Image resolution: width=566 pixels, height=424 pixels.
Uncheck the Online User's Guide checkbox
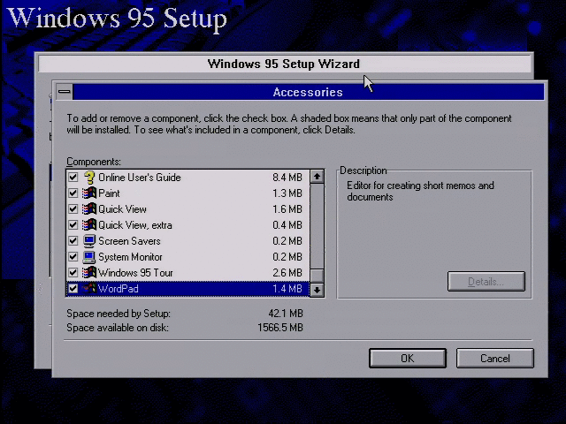tap(73, 178)
